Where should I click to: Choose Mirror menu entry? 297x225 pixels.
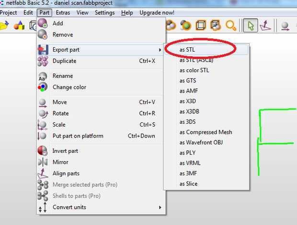click(x=101, y=162)
